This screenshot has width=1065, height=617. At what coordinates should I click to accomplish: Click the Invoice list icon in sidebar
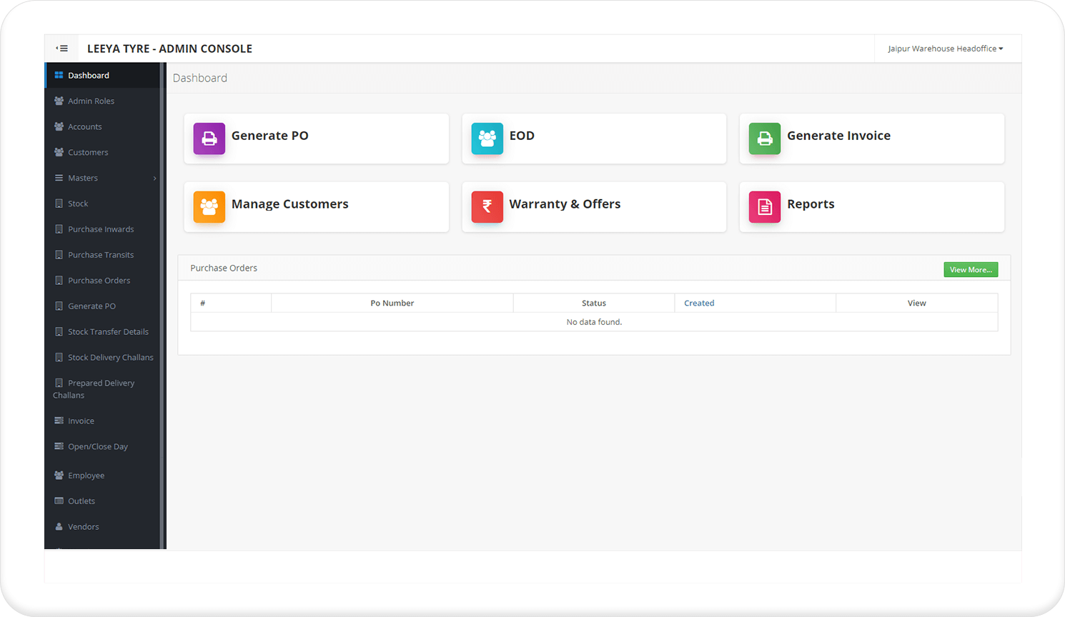(59, 421)
